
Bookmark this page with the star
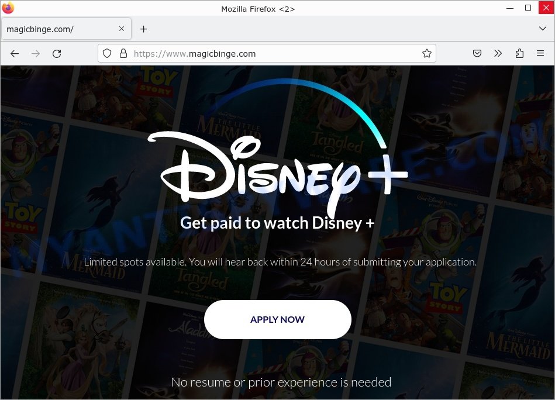click(427, 53)
